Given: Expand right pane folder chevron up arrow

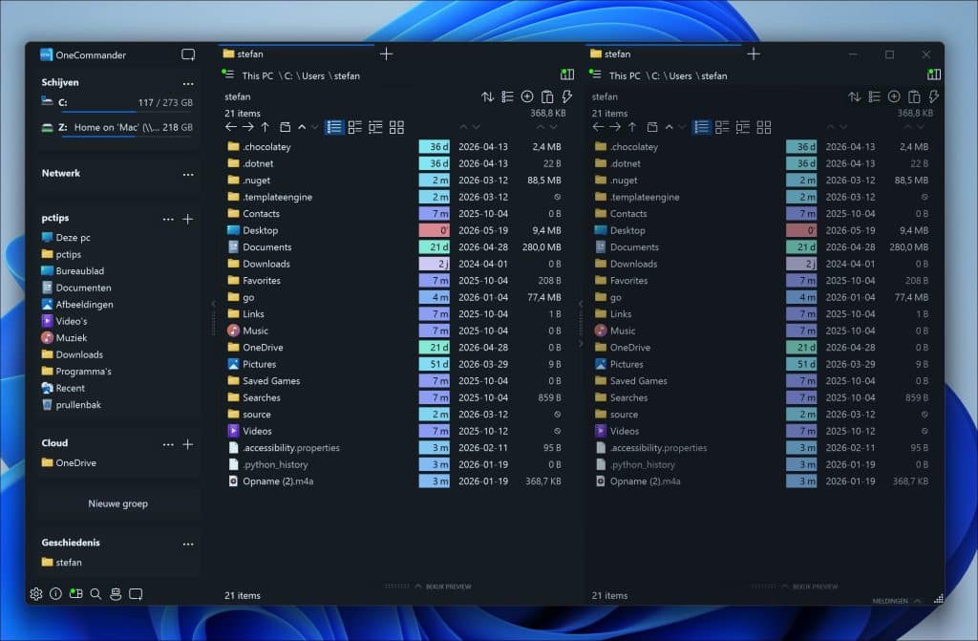Looking at the screenshot, I should coord(670,127).
